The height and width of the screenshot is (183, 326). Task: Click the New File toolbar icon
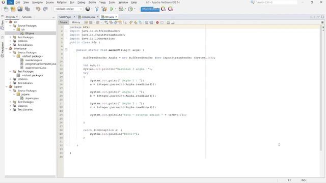pyautogui.click(x=6, y=9)
